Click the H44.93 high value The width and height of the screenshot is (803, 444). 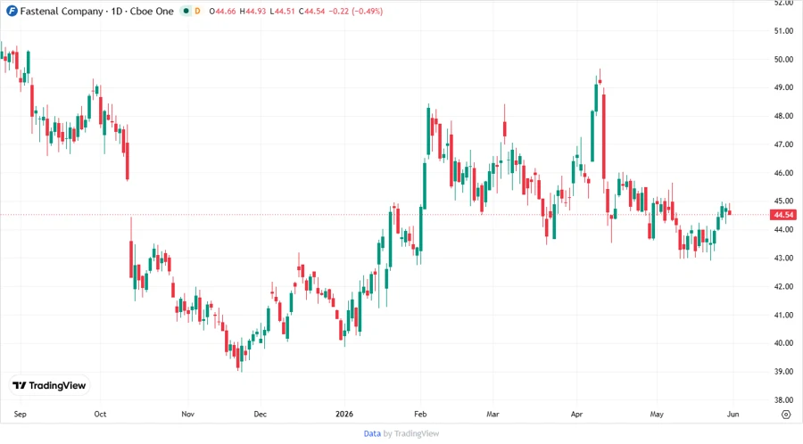[252, 12]
